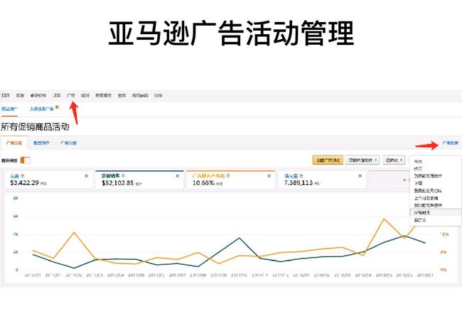Viewport: 462px width, 314px height.
Task: Click orange line peak near 2017/02
Action: click(74, 232)
